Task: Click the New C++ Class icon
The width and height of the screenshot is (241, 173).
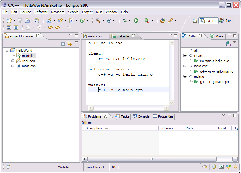Action: pos(82,21)
